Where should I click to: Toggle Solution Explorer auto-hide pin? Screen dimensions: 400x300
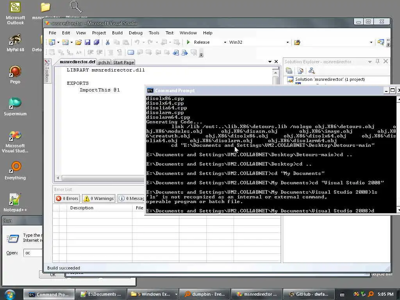378,61
